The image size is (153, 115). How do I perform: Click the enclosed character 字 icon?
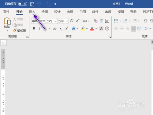point(107,29)
